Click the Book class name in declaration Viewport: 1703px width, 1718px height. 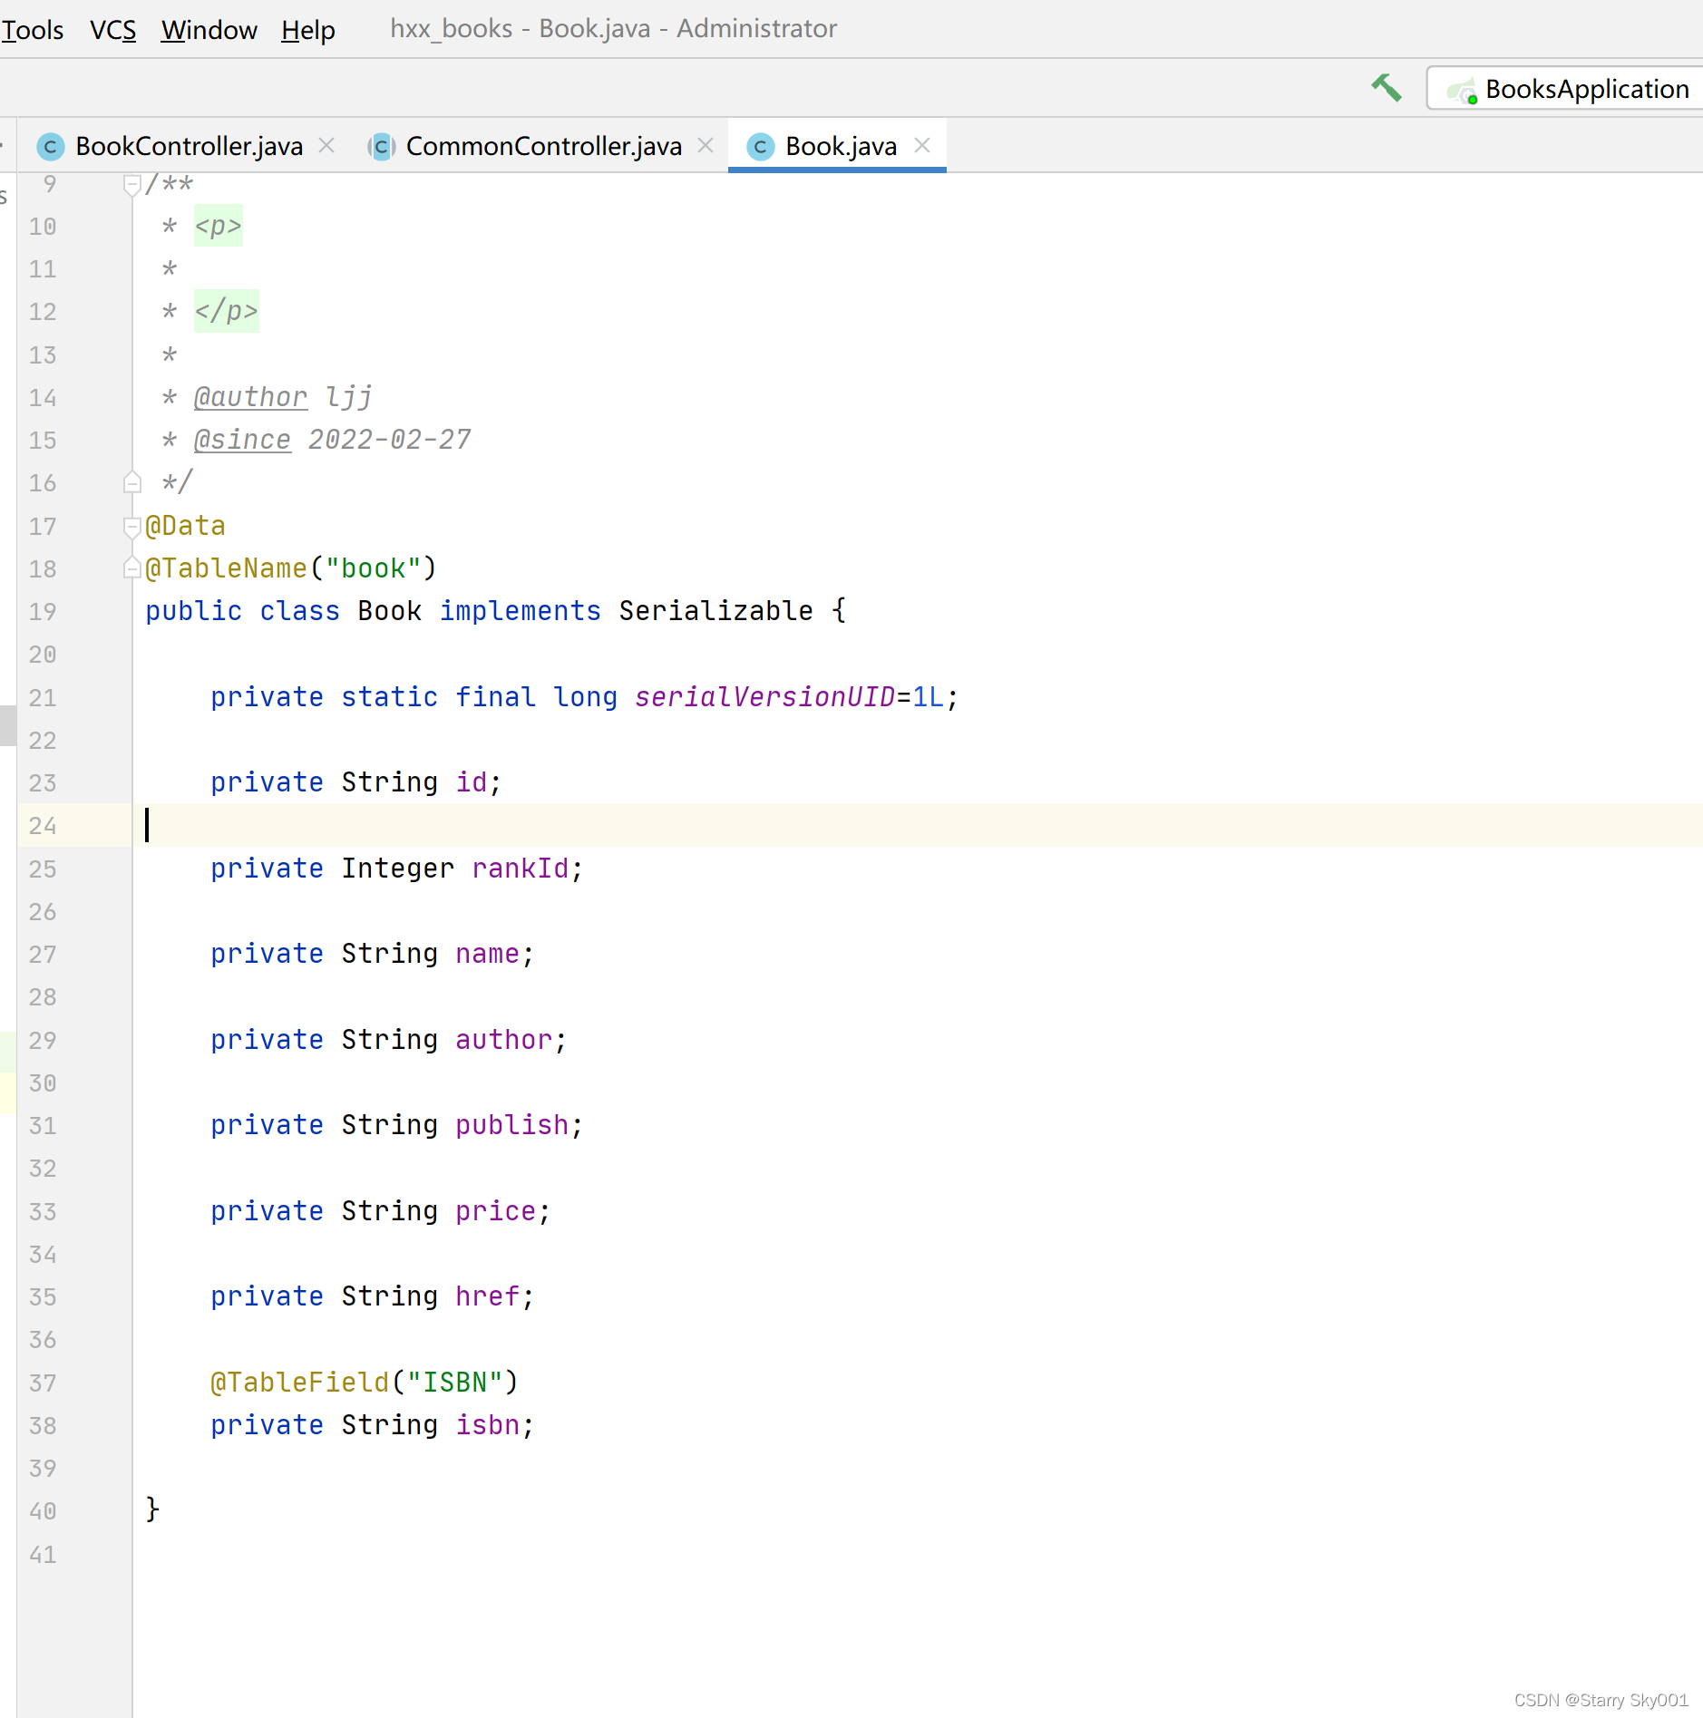[x=389, y=611]
